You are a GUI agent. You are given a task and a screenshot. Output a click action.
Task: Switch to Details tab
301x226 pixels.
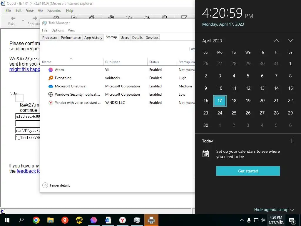pos(138,38)
